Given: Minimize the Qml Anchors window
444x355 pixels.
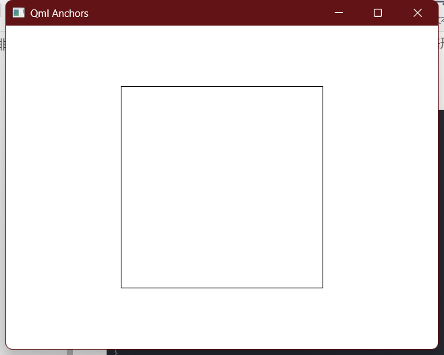Looking at the screenshot, I should click(x=339, y=13).
